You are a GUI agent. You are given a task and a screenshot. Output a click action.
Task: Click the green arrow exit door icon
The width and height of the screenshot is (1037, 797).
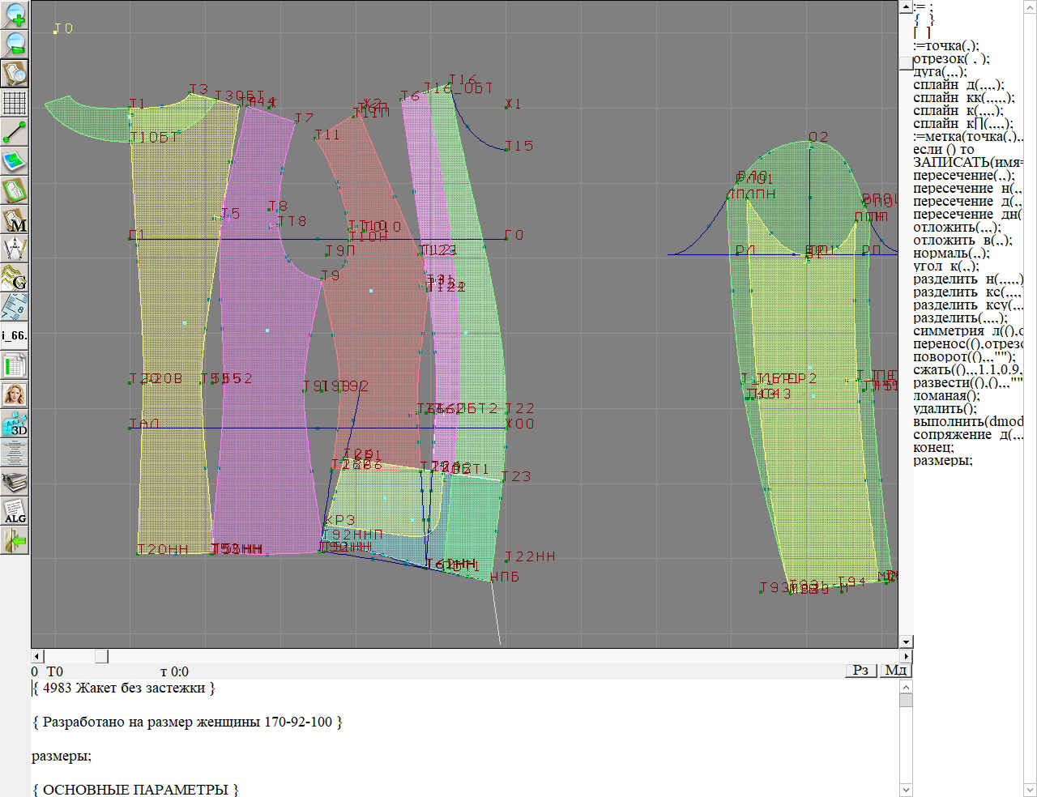pyautogui.click(x=15, y=540)
